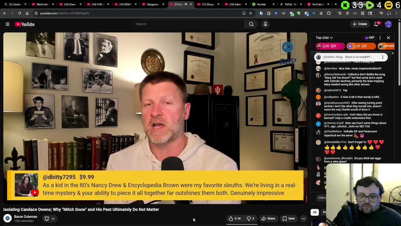Open the developer code brackets extension
Screen dimensions: 401x226
tap(355, 13)
